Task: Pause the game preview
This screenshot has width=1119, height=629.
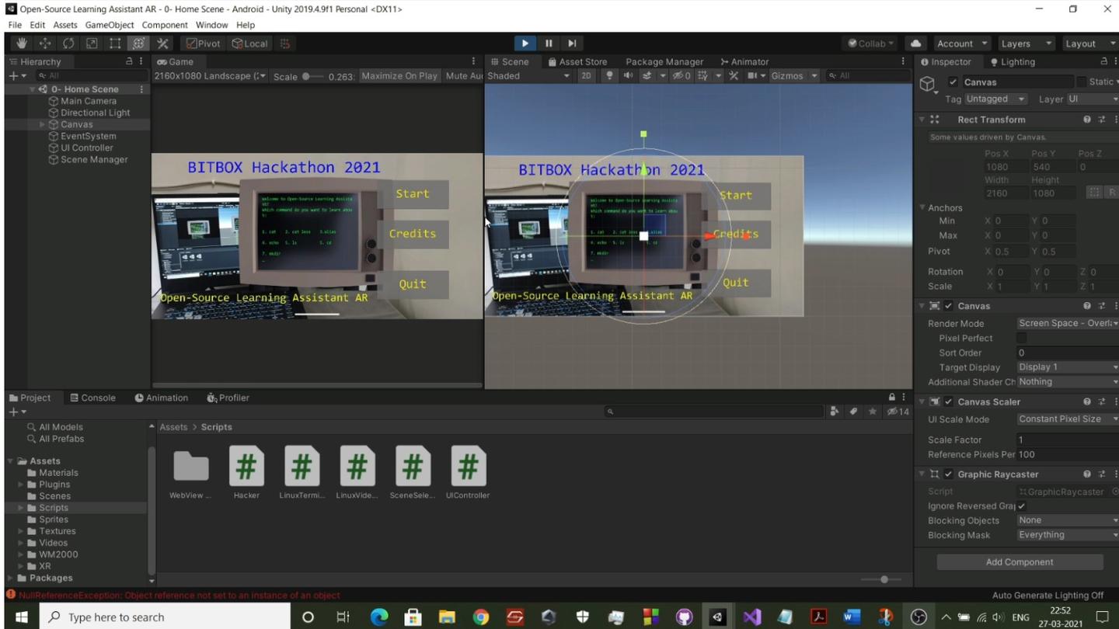Action: 549,43
